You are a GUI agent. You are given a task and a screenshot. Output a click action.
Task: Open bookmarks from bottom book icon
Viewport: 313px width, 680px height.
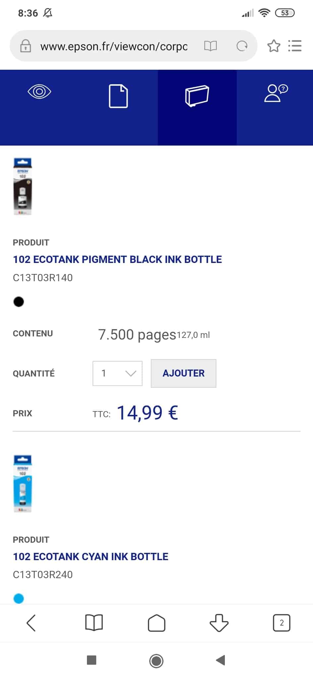[x=94, y=623]
